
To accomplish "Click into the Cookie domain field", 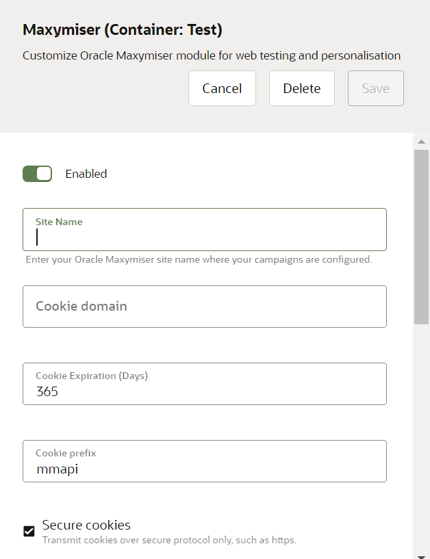I will tap(204, 307).
